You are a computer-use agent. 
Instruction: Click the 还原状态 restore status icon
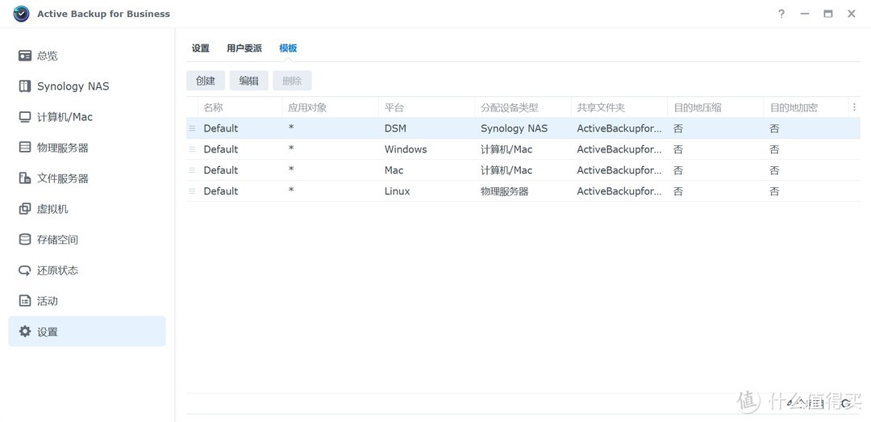coord(25,270)
